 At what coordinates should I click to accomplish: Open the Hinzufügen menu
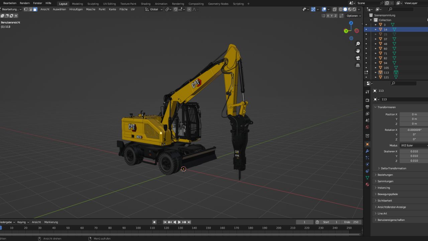tap(76, 9)
